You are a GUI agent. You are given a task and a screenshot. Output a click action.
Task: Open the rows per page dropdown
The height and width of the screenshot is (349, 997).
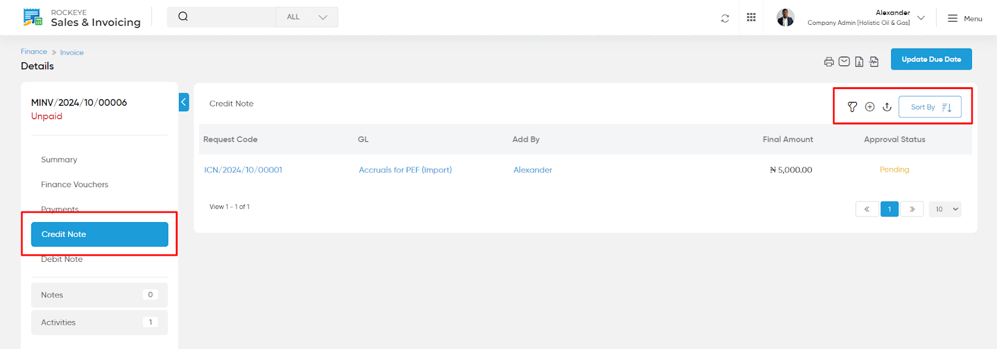pos(945,209)
